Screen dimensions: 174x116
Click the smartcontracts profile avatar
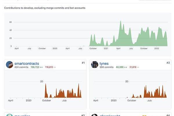[10, 65]
